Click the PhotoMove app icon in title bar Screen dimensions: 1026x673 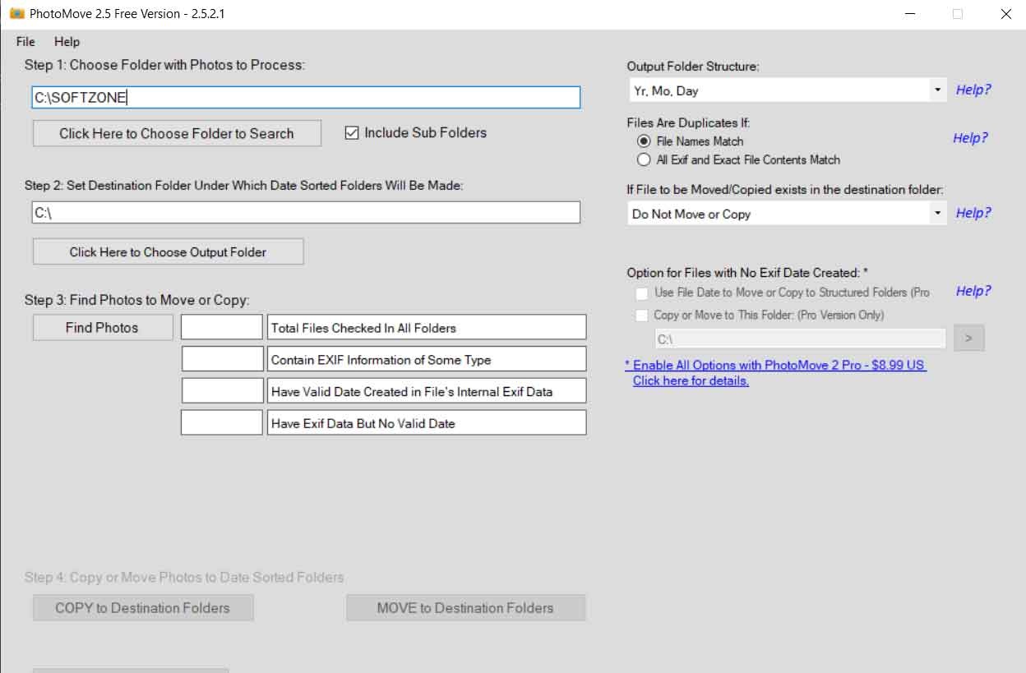16,14
